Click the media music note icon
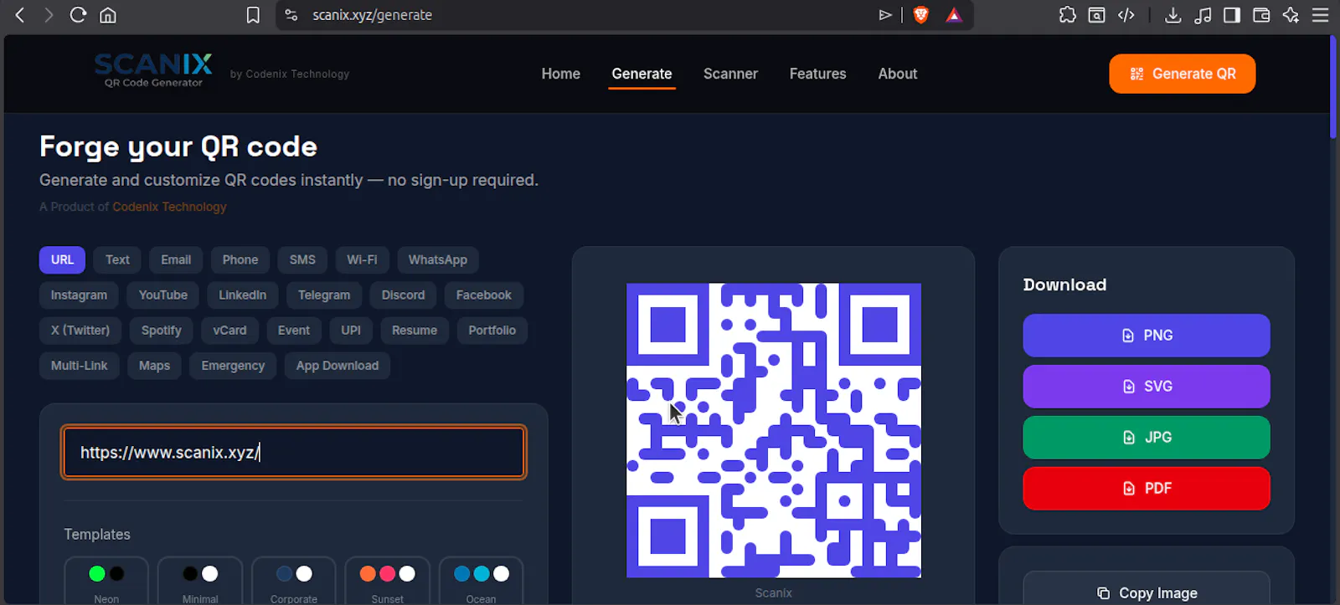1340x605 pixels. tap(1203, 15)
